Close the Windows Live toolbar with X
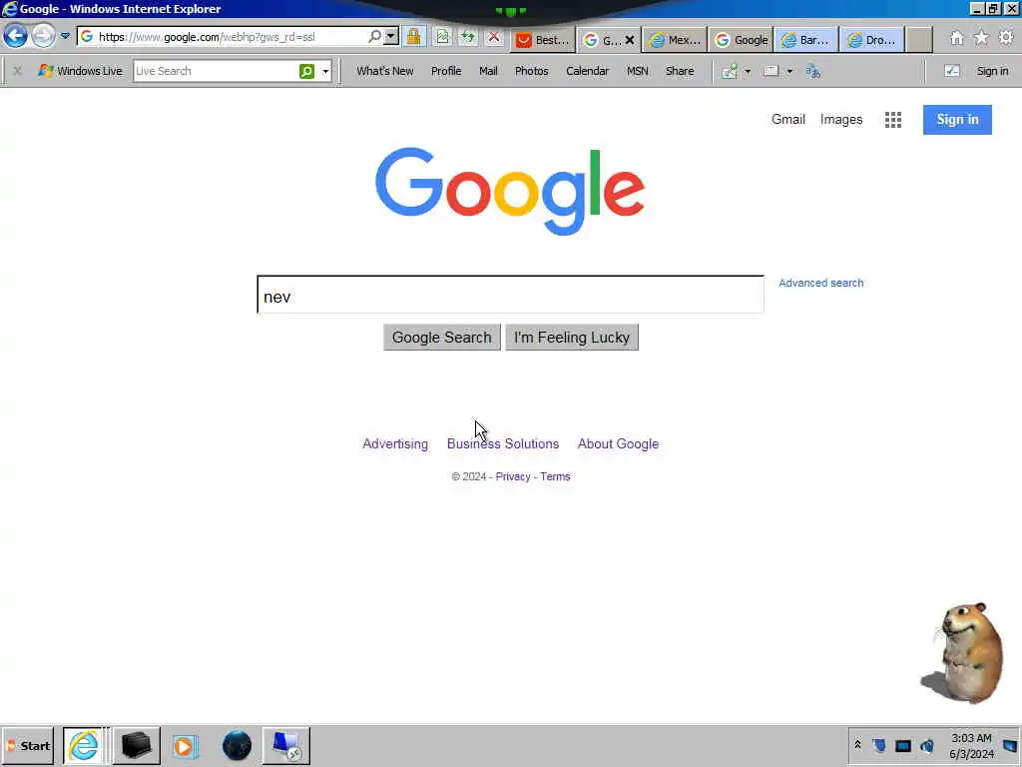 [x=18, y=71]
